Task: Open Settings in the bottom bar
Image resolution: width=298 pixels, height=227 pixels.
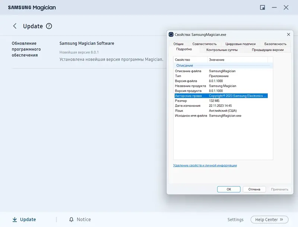Action: click(x=235, y=220)
